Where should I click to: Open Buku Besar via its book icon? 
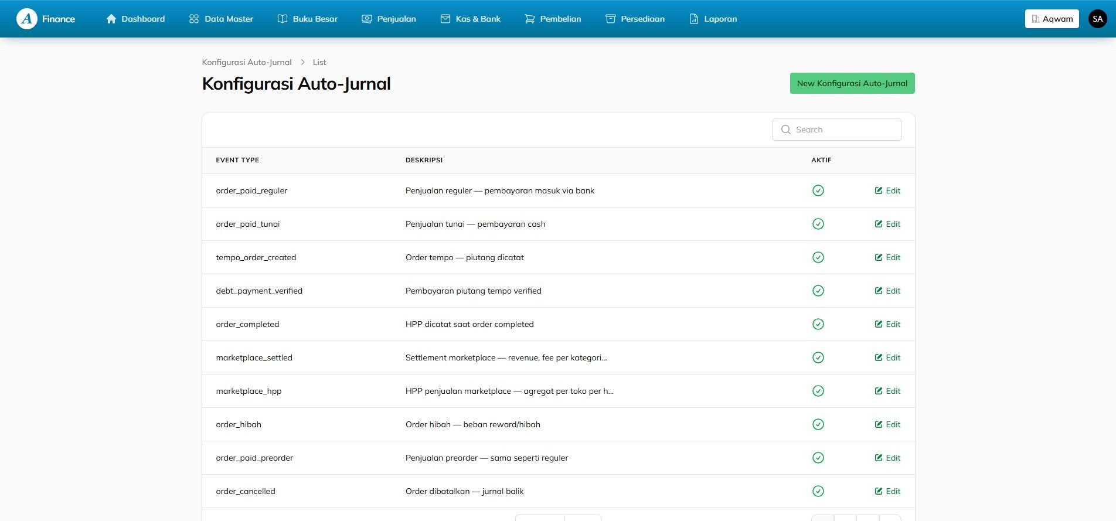point(282,19)
